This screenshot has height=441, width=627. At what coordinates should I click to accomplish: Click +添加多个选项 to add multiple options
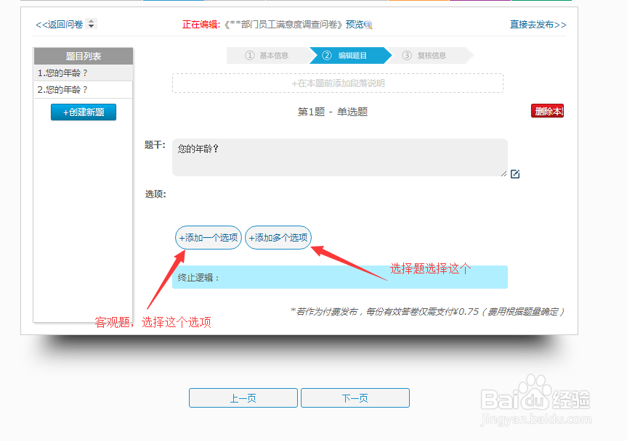[279, 237]
